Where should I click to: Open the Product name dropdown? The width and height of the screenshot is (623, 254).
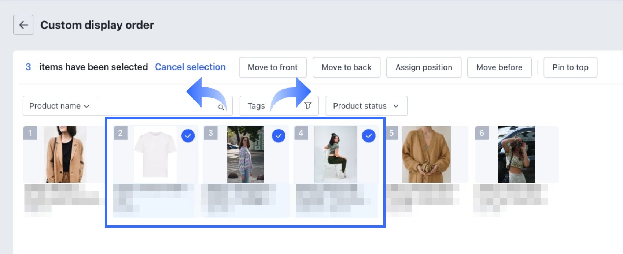[x=60, y=106]
